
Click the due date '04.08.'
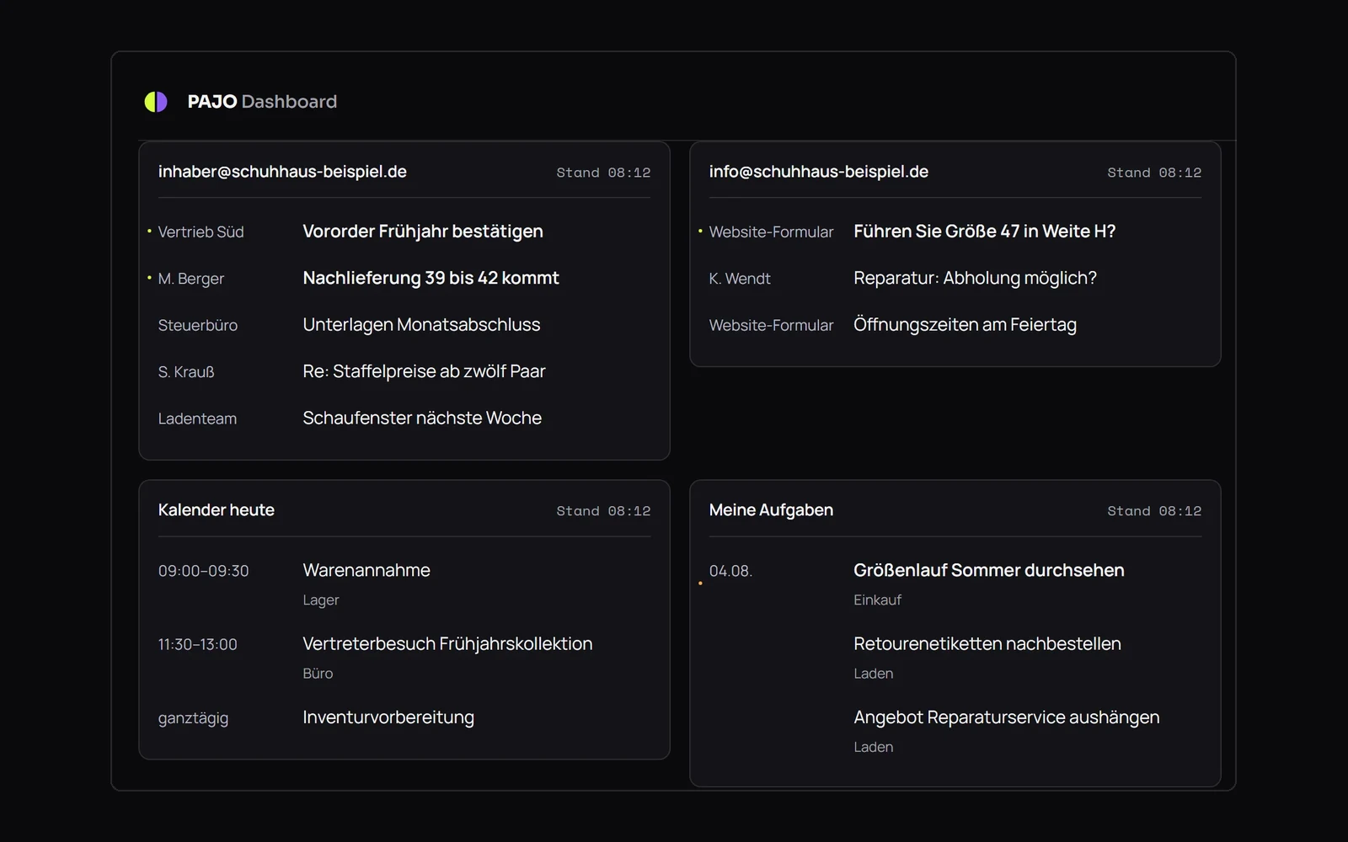tap(730, 571)
